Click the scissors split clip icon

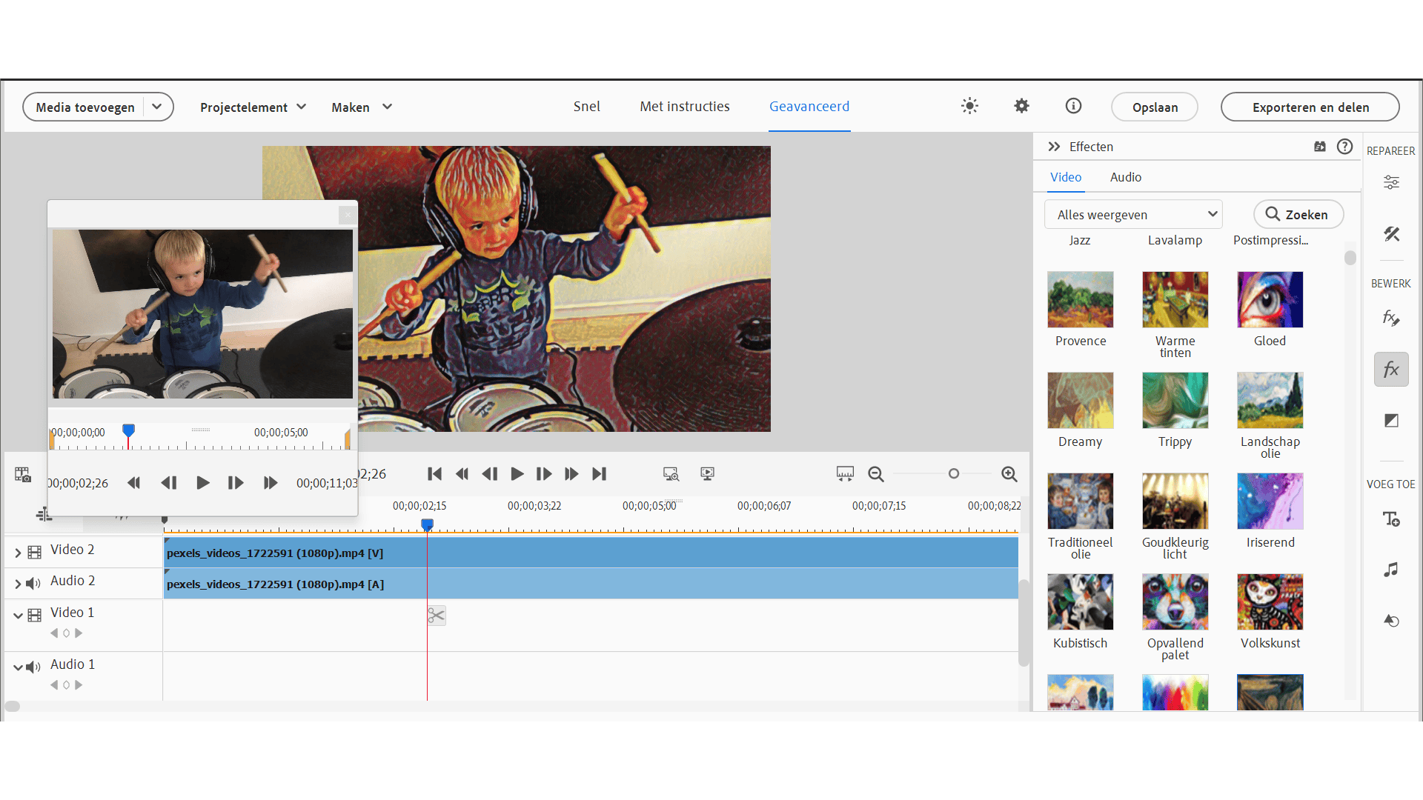pos(437,616)
